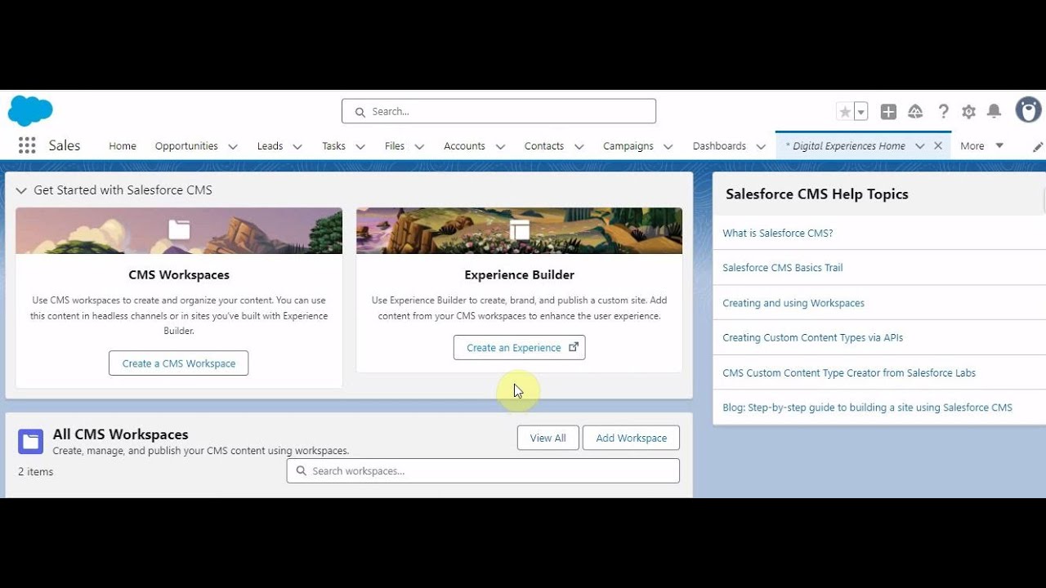1046x588 pixels.
Task: Open the Files tab
Action: click(x=395, y=146)
